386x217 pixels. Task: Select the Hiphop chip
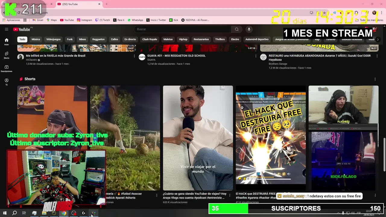[x=183, y=39]
